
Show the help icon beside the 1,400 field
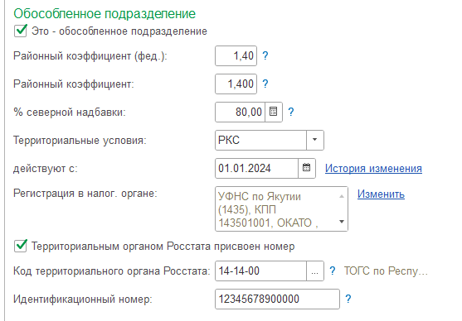point(265,84)
